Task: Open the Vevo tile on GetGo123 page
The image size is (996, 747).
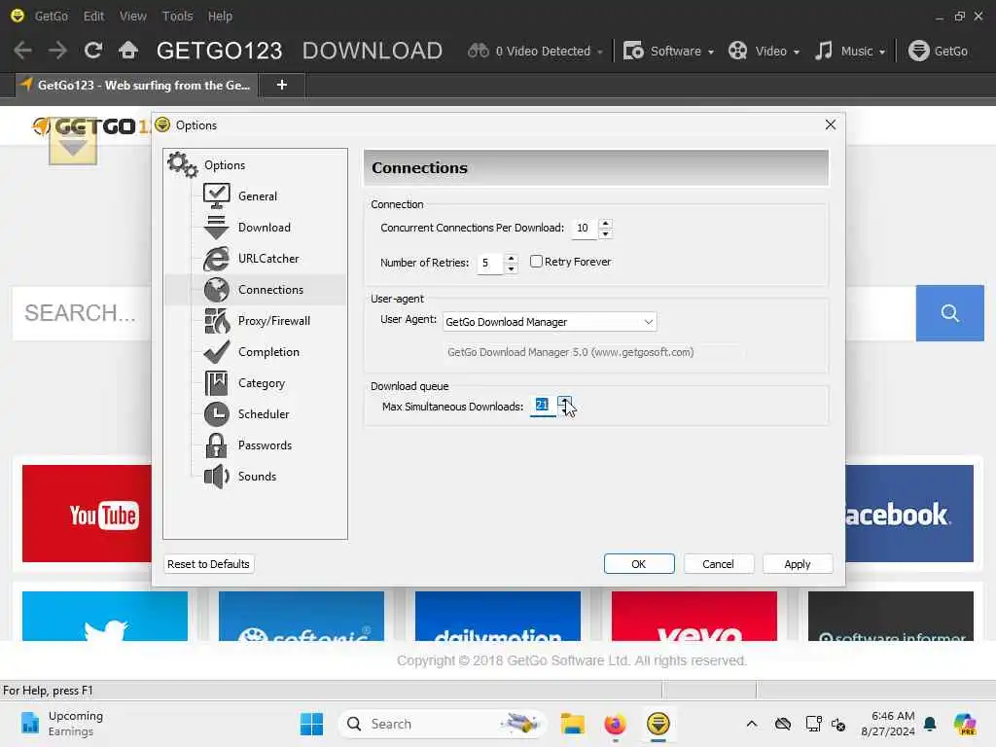Action: 694,616
